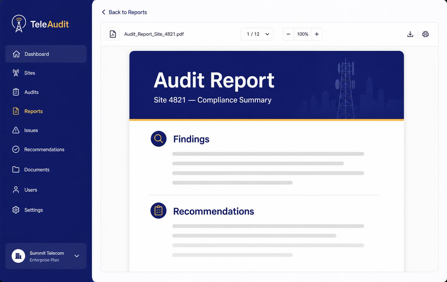The image size is (447, 282).
Task: Click the Recommendations checkmark circle icon
Action: point(16,149)
